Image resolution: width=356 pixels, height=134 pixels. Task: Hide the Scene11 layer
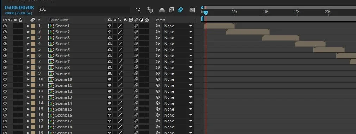tap(5, 85)
